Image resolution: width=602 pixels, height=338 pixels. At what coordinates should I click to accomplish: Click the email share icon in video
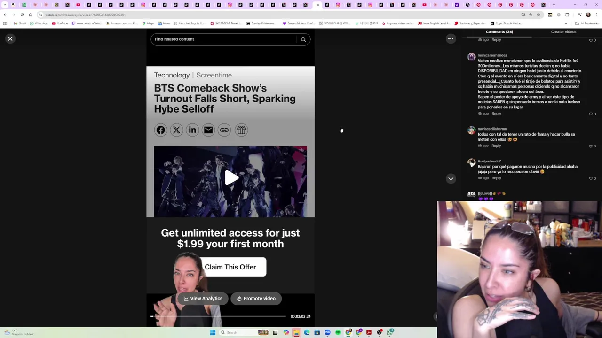pos(208,130)
